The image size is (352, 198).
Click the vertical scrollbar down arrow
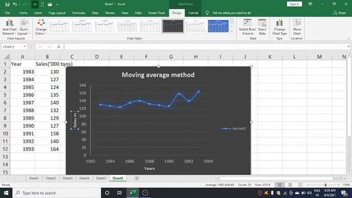point(349,173)
